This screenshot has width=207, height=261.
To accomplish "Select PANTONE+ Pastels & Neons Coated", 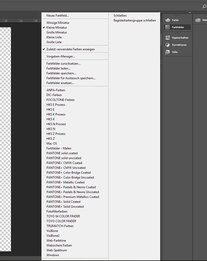I will pyautogui.click(x=71, y=187).
